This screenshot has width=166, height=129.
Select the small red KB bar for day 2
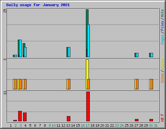pyautogui.click(x=15, y=121)
